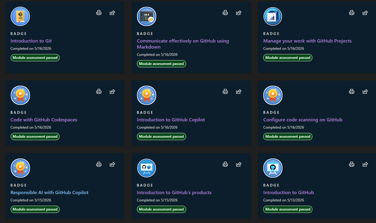Share the Communicate effectively using Markdown badge
Viewport: 376px width, 223px height.
(x=239, y=13)
